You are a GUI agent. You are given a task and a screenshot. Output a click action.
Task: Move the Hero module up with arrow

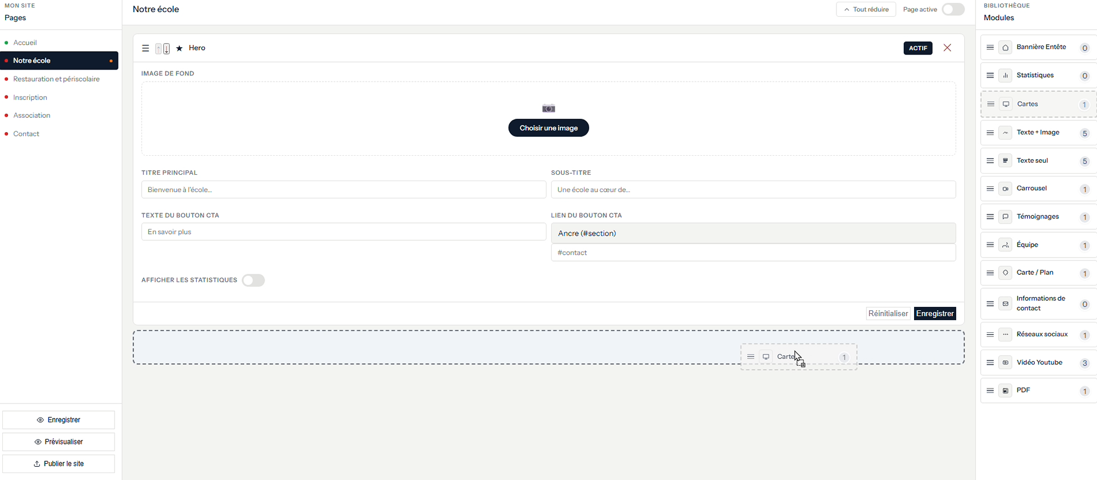click(x=159, y=49)
